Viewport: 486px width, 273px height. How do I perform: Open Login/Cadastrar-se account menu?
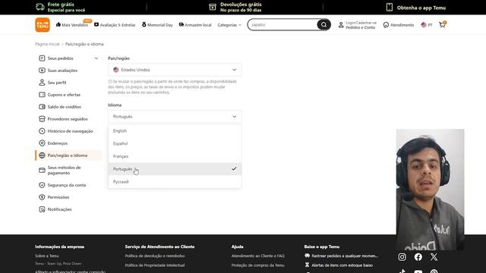pyautogui.click(x=357, y=25)
